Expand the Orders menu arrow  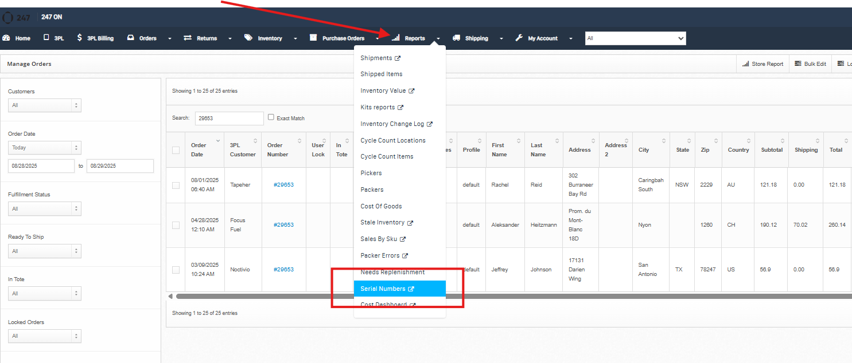click(x=170, y=39)
